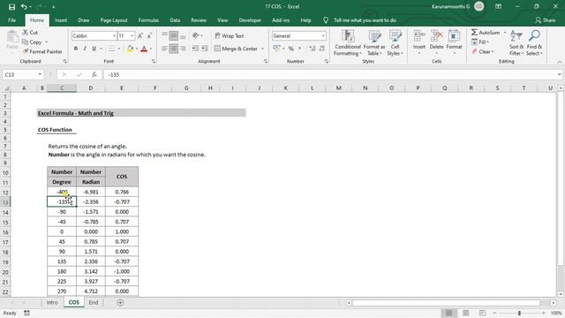Click the Orientation text angle icon
Screen dimensions: 565x318
click(196, 35)
